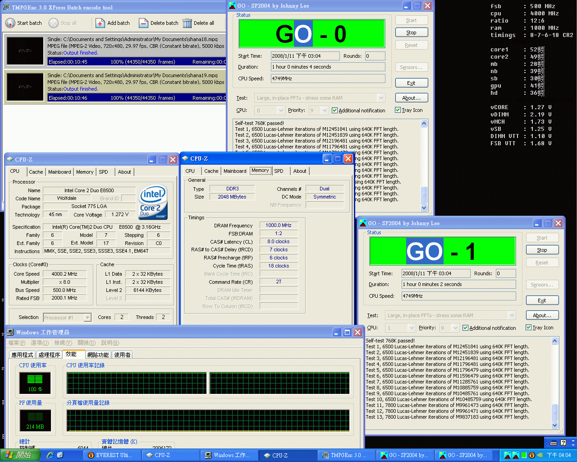This screenshot has width=577, height=462.
Task: Open Internet Explorer from quick launch
Action: [50, 455]
